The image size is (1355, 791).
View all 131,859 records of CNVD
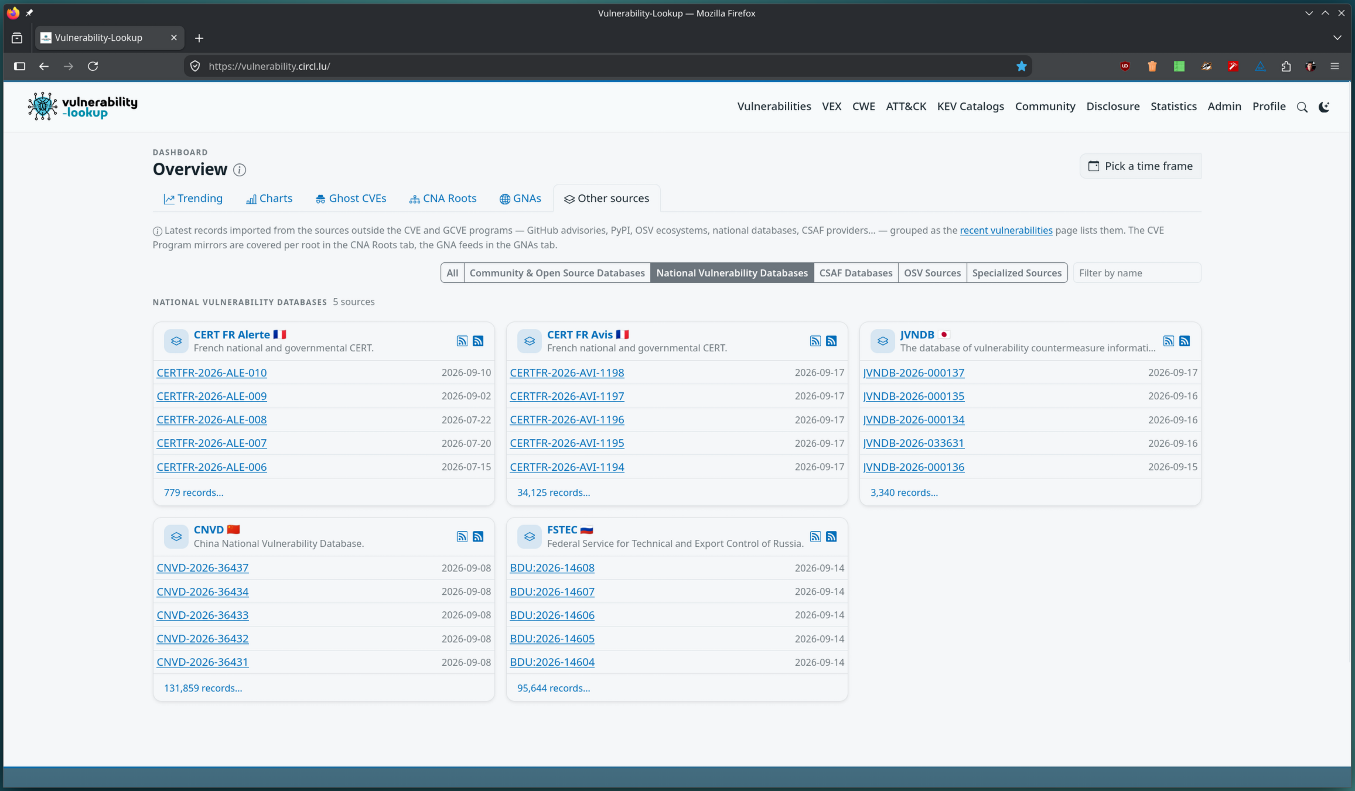click(x=203, y=689)
